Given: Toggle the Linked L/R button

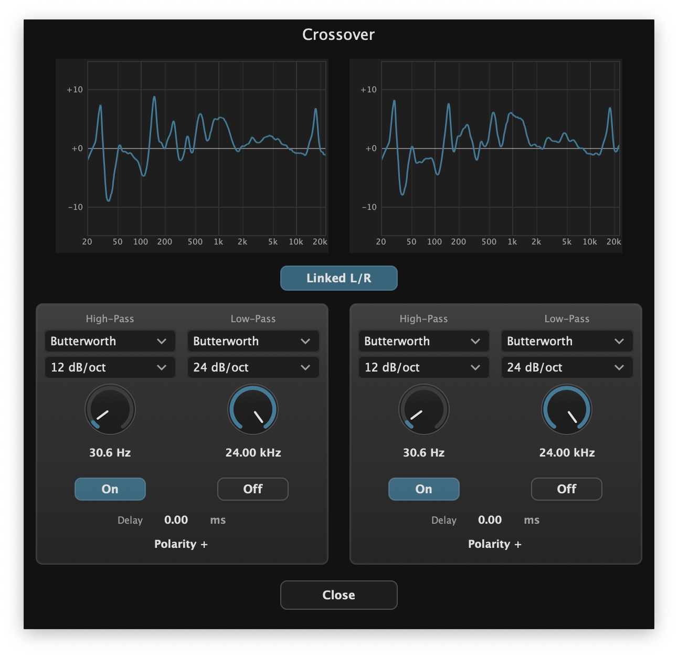Looking at the screenshot, I should click(338, 278).
